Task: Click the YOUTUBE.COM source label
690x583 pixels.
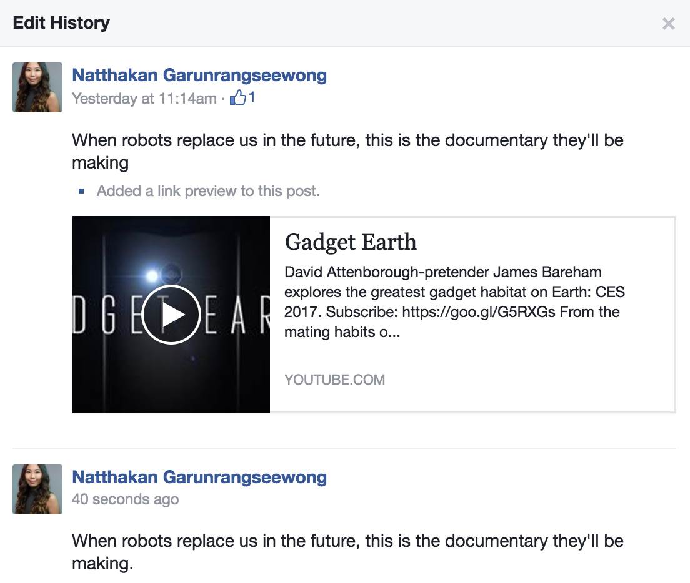Action: [x=334, y=380]
